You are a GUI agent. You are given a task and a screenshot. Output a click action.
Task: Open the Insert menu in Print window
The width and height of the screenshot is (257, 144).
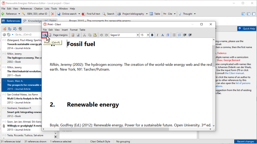[65, 30]
